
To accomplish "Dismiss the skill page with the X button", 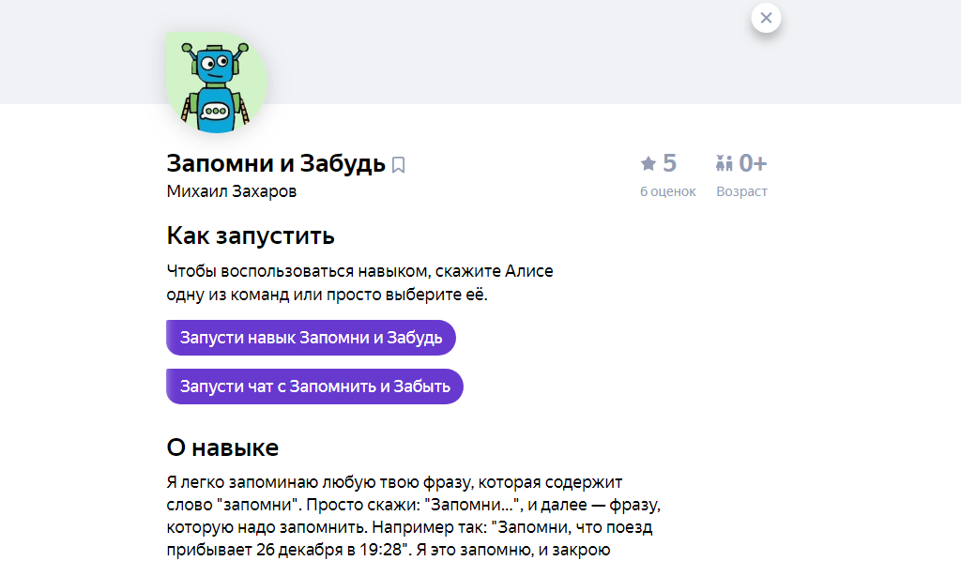I will click(765, 18).
